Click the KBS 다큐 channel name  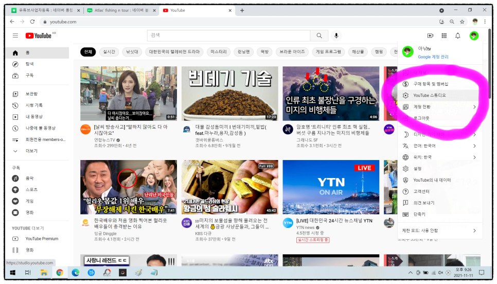click(203, 233)
